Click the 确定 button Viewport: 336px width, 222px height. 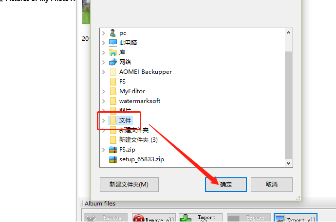(226, 185)
